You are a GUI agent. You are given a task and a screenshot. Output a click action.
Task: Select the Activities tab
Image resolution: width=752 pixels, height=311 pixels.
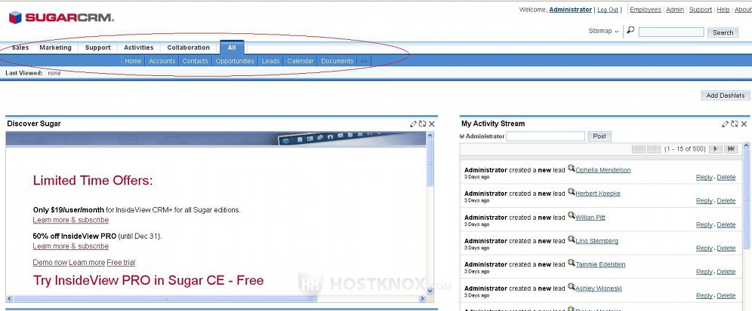[139, 47]
